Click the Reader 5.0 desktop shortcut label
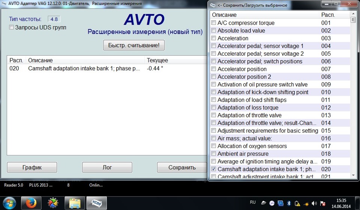The height and width of the screenshot is (210, 360). [x=13, y=185]
